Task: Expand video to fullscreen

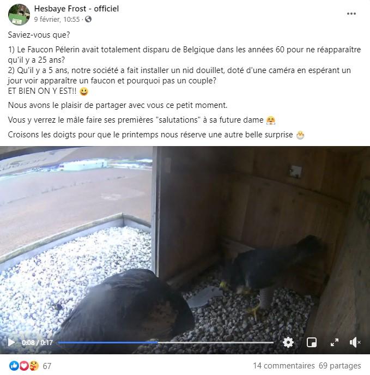Action: [x=335, y=342]
